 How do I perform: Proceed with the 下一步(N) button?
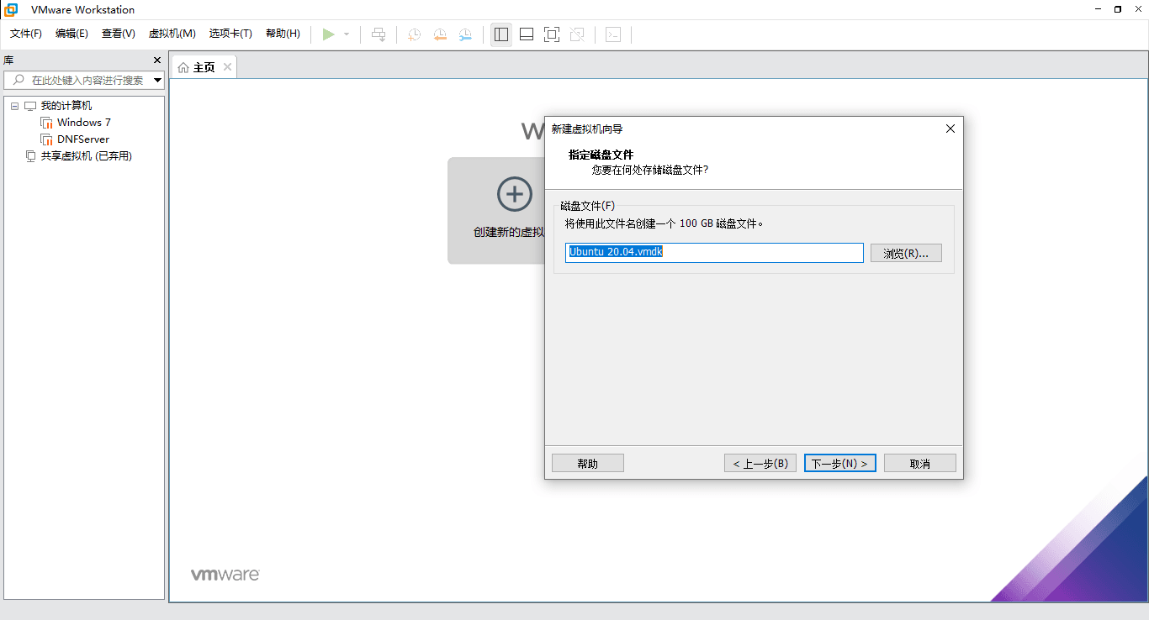[840, 464]
